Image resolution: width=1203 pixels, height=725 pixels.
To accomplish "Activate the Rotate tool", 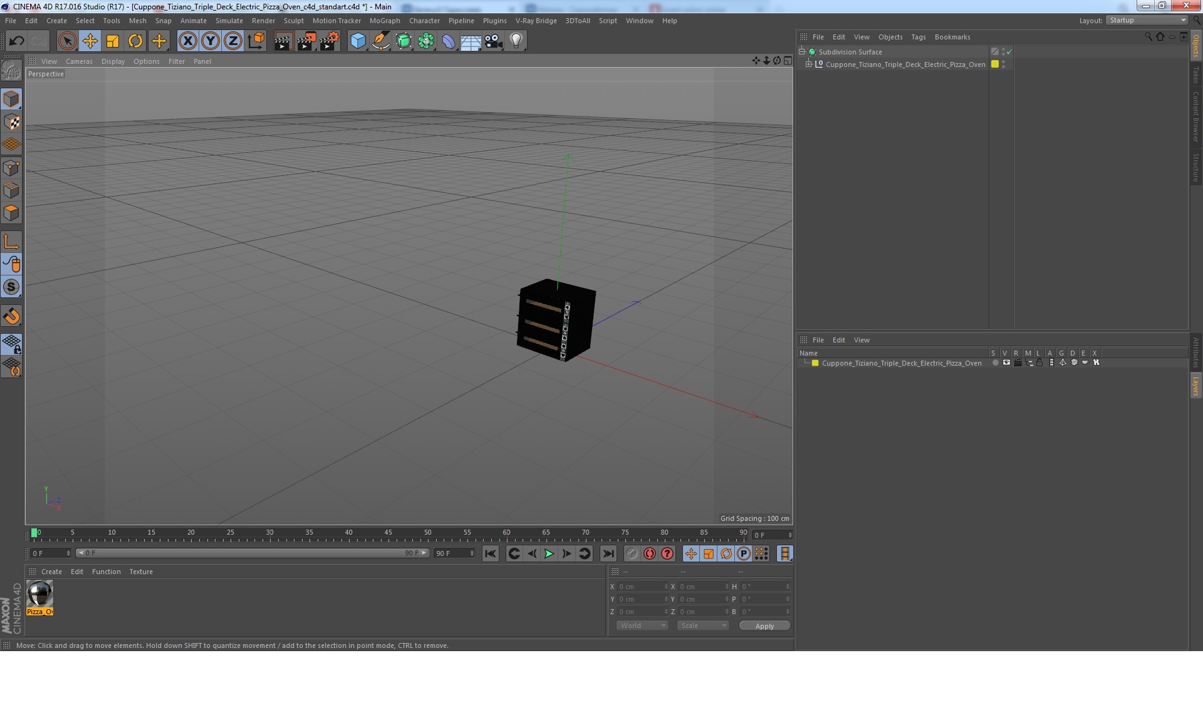I will pyautogui.click(x=135, y=41).
